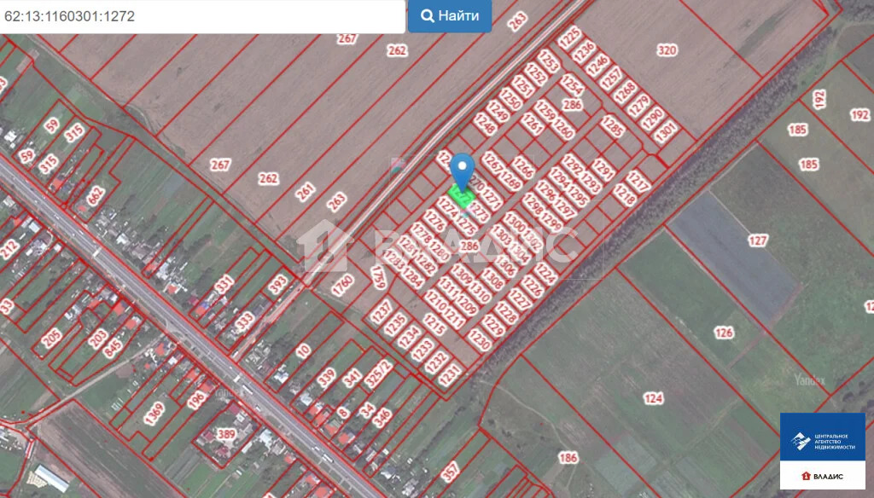
Task: Select parcel labeled 325/2
Action: pyautogui.click(x=378, y=374)
